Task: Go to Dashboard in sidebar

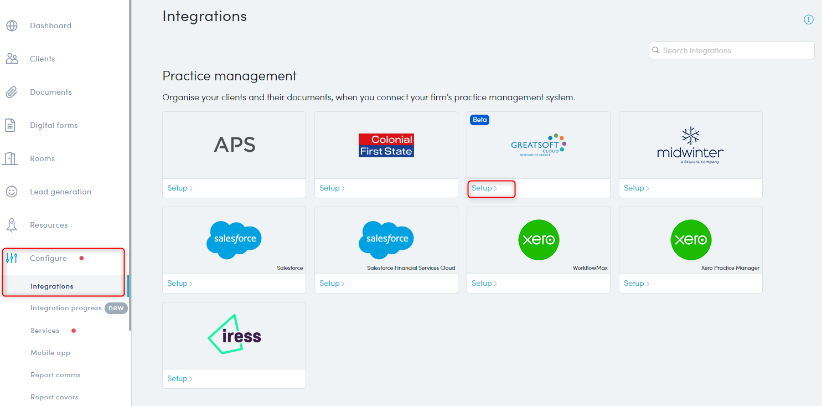Action: pyautogui.click(x=50, y=25)
